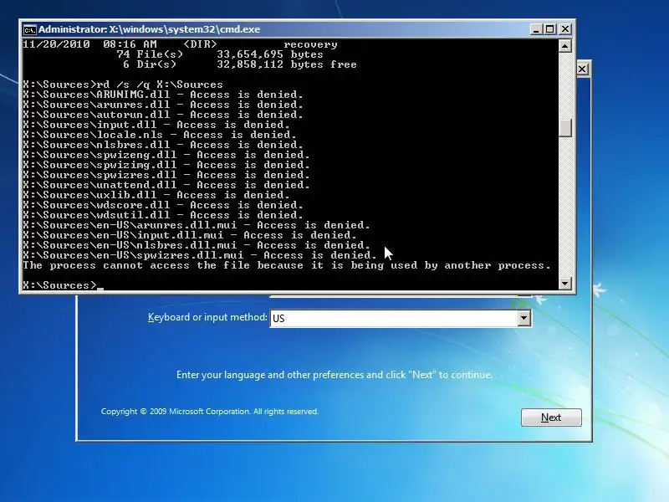This screenshot has width=669, height=502.
Task: Click the line 'en-US\nlsbres.dll.mui - Access is denied.'
Action: coord(197,245)
